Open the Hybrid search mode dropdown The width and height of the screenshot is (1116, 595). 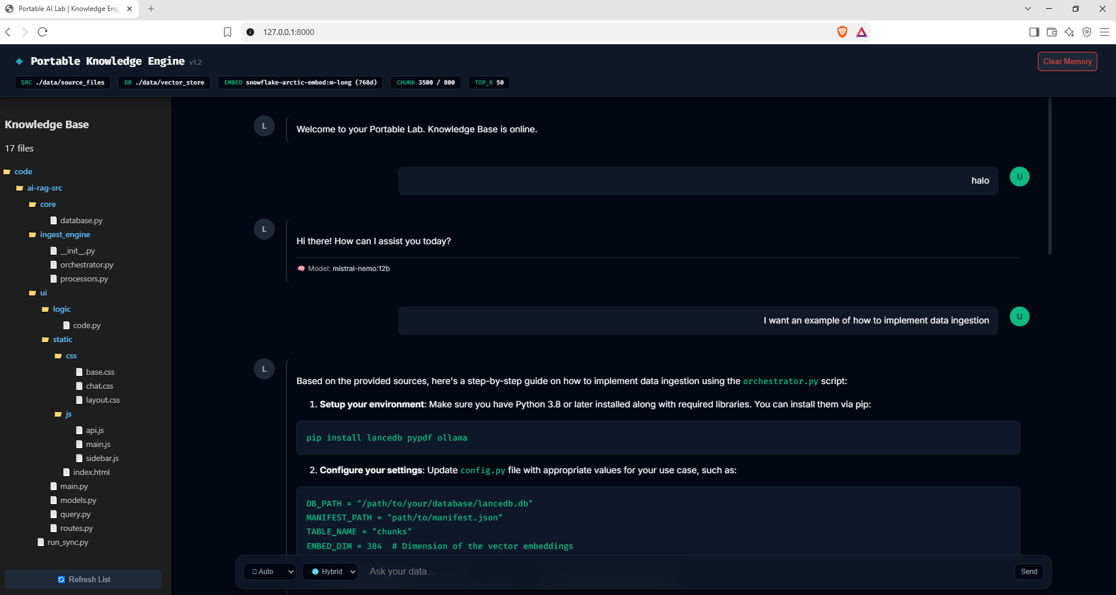(330, 572)
